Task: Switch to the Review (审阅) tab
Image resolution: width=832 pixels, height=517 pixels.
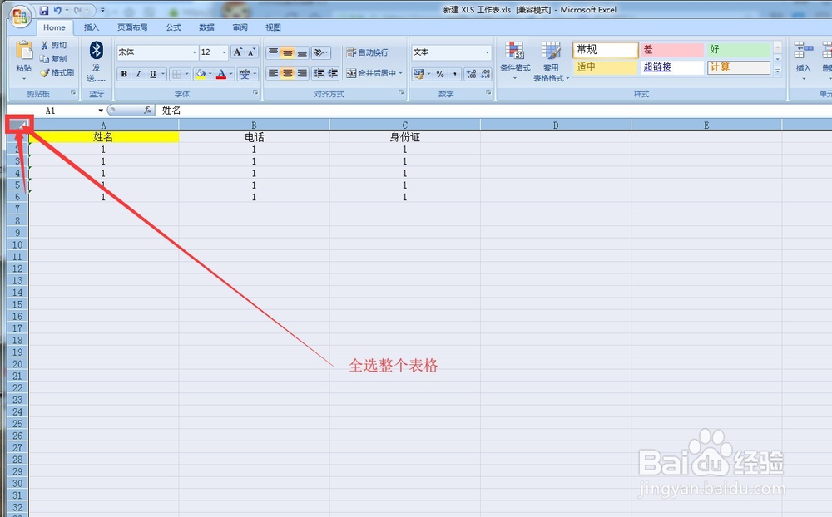Action: [240, 27]
